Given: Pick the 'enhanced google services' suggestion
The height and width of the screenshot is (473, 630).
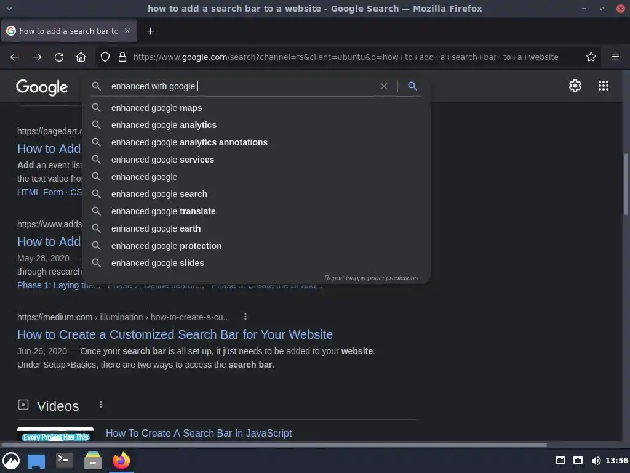Looking at the screenshot, I should [x=256, y=160].
